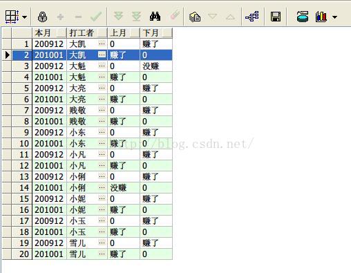Click the 下月 column header sort box
This screenshot has height=273, width=351.
click(167, 33)
